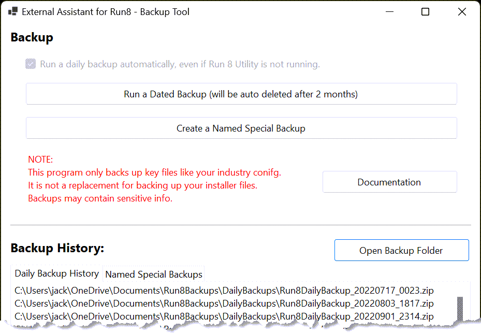Viewport: 481px width, 333px height.
Task: Minimize the Backup Tool window
Action: [x=388, y=11]
